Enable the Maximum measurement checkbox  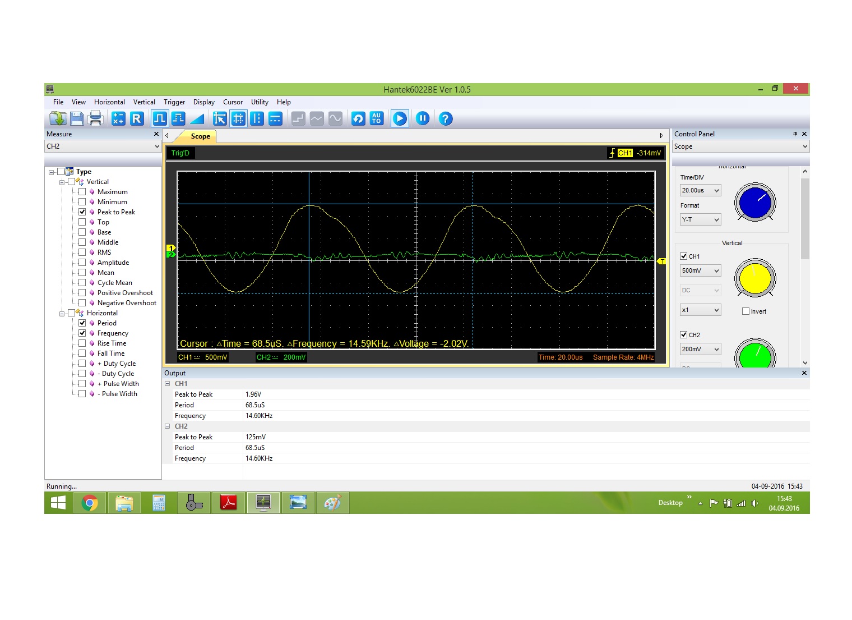82,192
